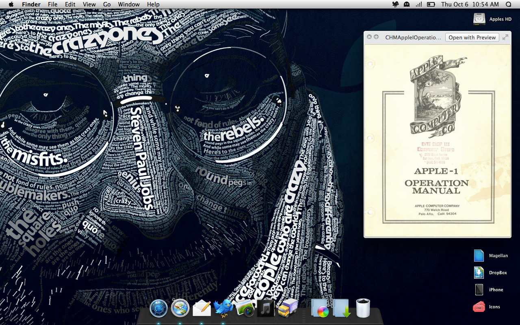Click Open with Preview button
This screenshot has height=325, width=520.
pyautogui.click(x=472, y=37)
